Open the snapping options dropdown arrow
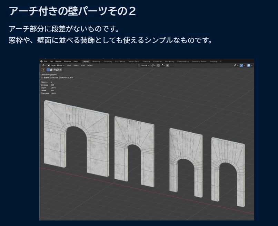This screenshot has height=226, width=278. (155, 66)
